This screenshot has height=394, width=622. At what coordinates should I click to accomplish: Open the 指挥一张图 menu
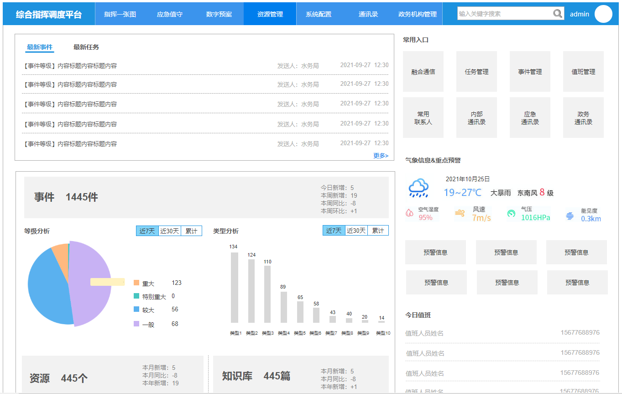pos(120,14)
